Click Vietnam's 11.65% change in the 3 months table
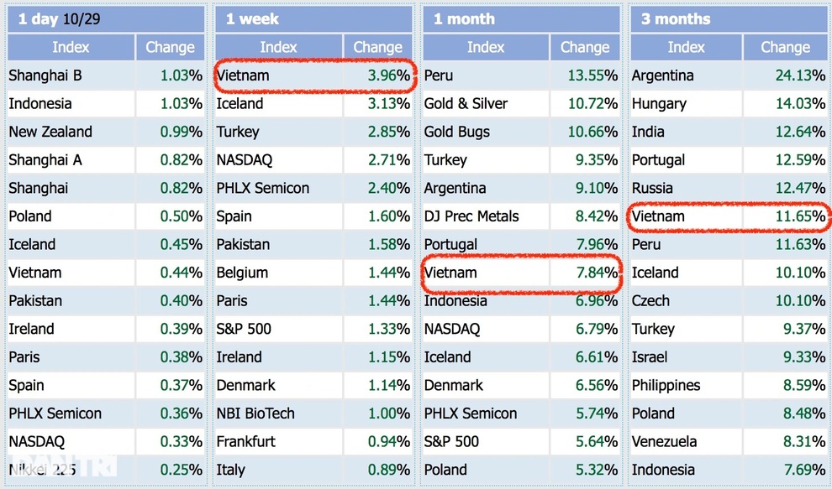 (801, 216)
